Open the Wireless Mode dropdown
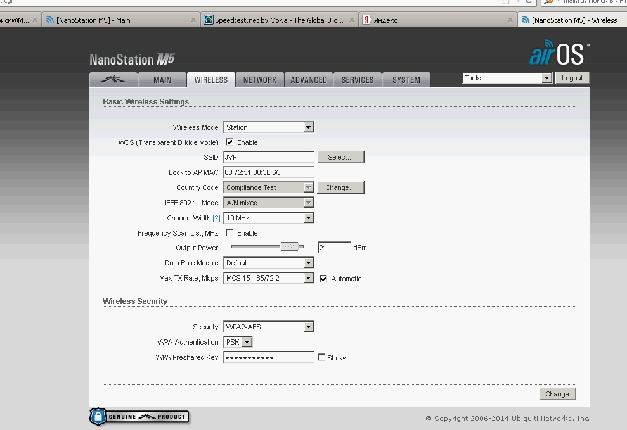This screenshot has height=430, width=627. 268,127
